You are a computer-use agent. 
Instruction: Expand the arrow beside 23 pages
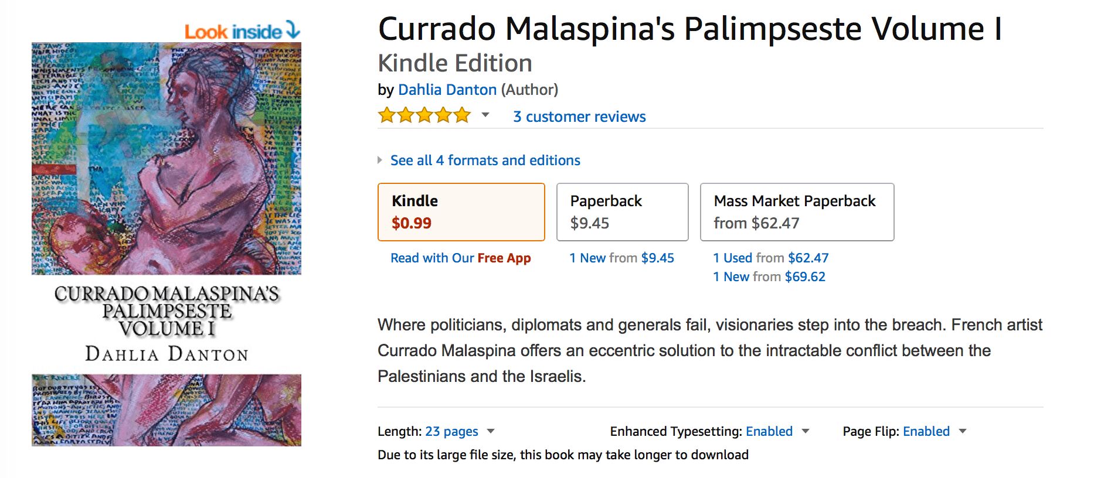pos(491,431)
